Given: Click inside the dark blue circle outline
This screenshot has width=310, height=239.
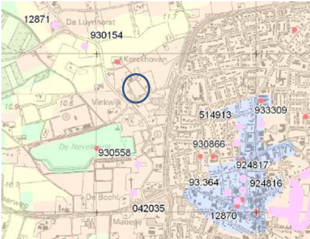Looking at the screenshot, I should 136,88.
